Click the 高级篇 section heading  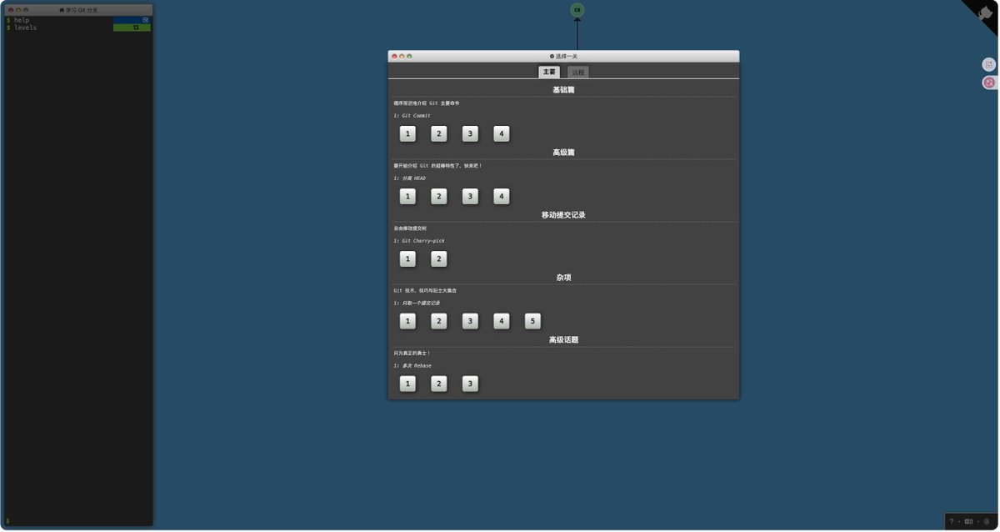pyautogui.click(x=563, y=152)
